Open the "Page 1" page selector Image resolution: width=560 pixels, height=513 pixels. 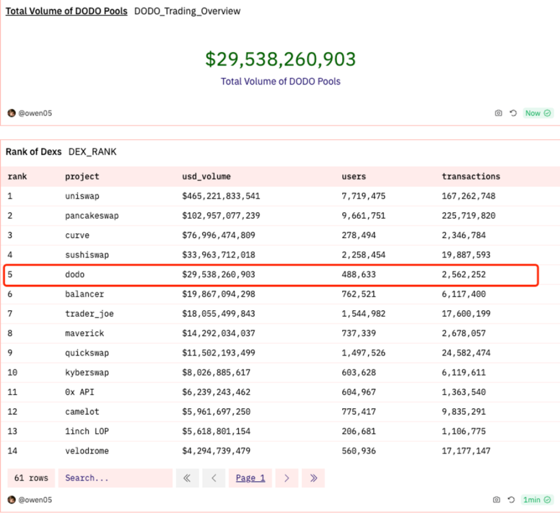click(251, 478)
